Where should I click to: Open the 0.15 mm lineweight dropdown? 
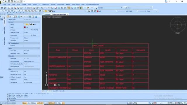click(157, 11)
